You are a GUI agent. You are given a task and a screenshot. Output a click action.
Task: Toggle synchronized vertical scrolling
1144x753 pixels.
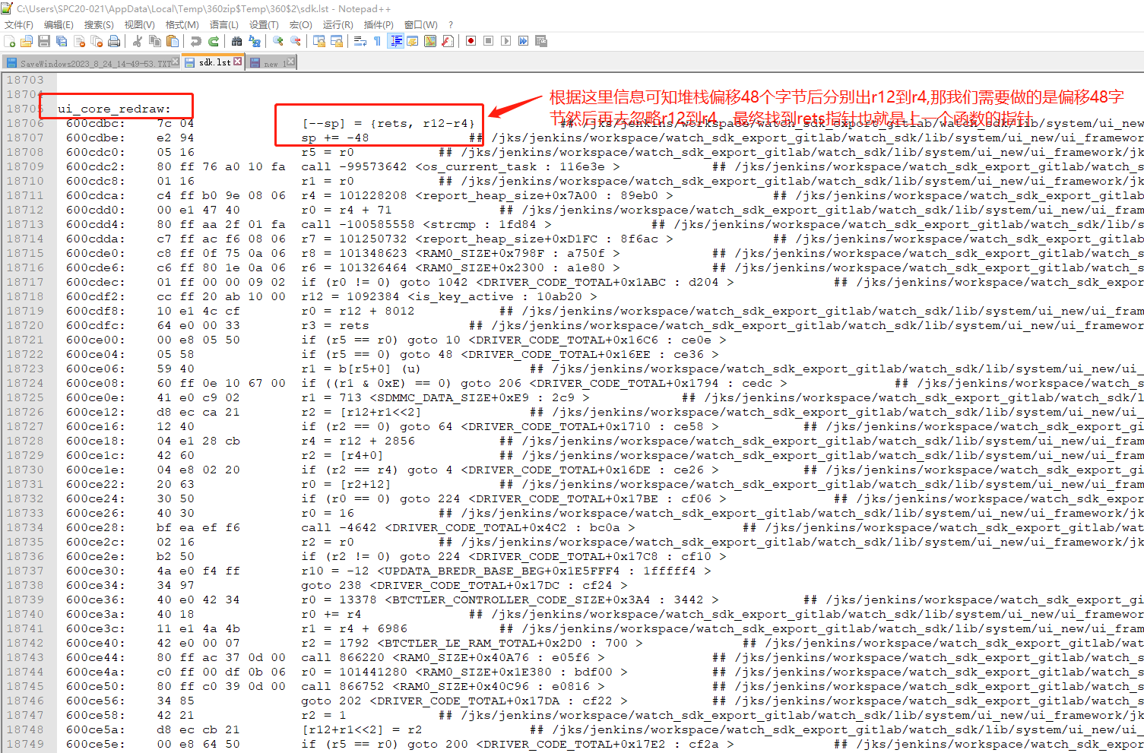click(319, 41)
